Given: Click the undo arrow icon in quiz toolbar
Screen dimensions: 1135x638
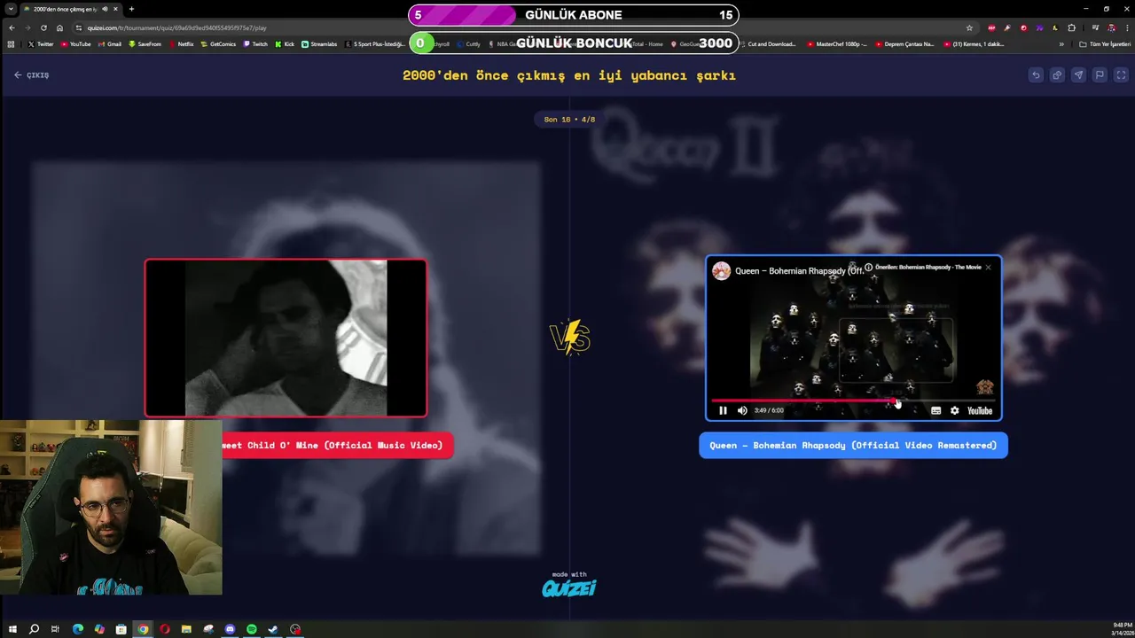Looking at the screenshot, I should (x=1036, y=75).
